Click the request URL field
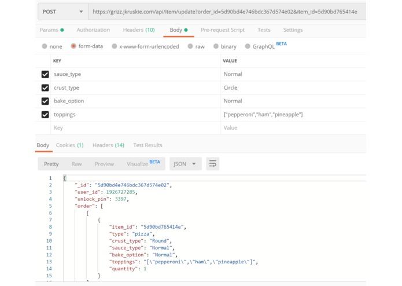The width and height of the screenshot is (402, 286). (227, 12)
